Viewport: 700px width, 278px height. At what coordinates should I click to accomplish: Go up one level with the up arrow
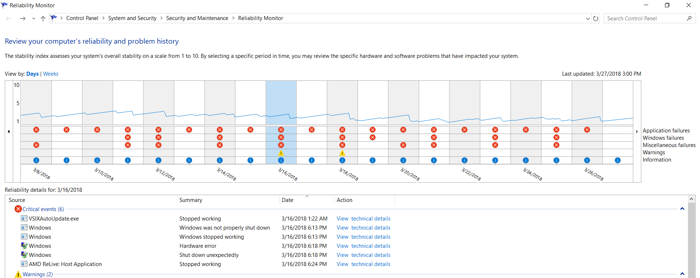point(43,18)
